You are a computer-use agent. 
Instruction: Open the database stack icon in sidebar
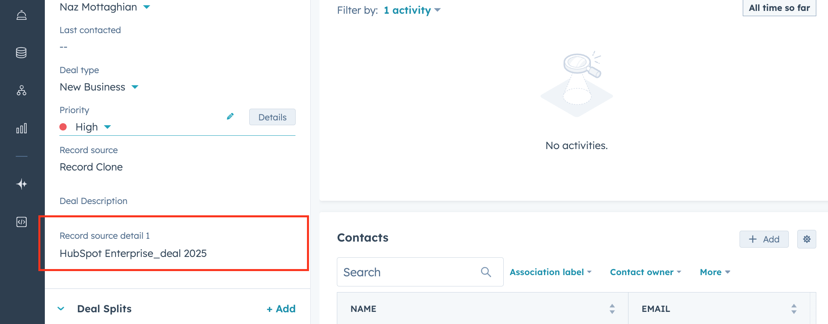[x=21, y=53]
